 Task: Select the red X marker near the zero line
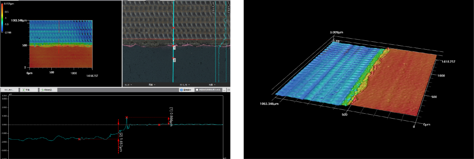click(159, 125)
